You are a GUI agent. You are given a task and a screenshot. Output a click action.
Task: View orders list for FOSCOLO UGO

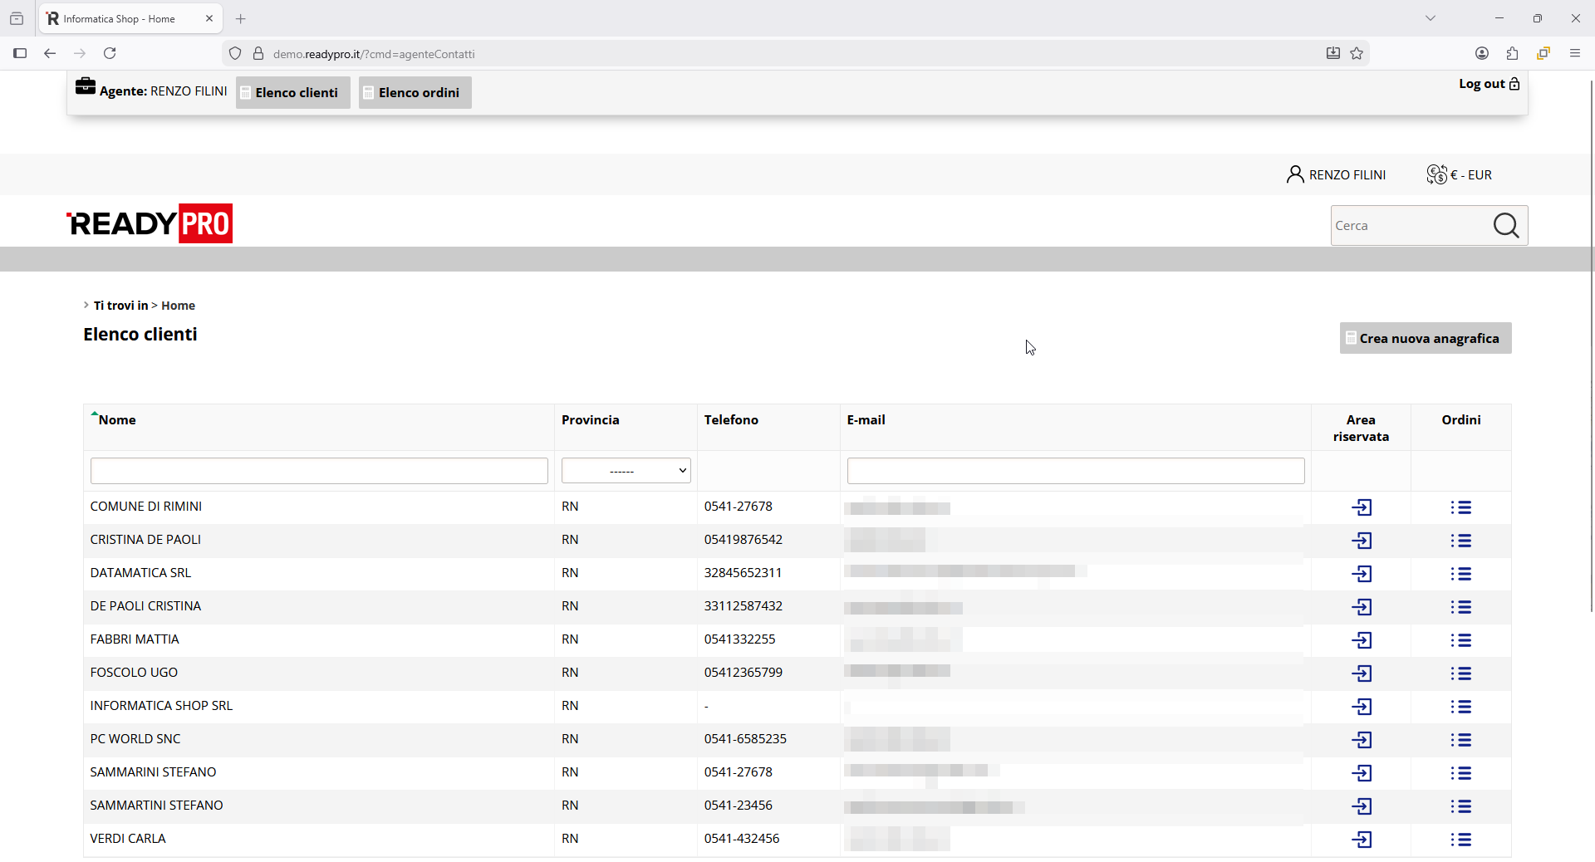pos(1461,673)
